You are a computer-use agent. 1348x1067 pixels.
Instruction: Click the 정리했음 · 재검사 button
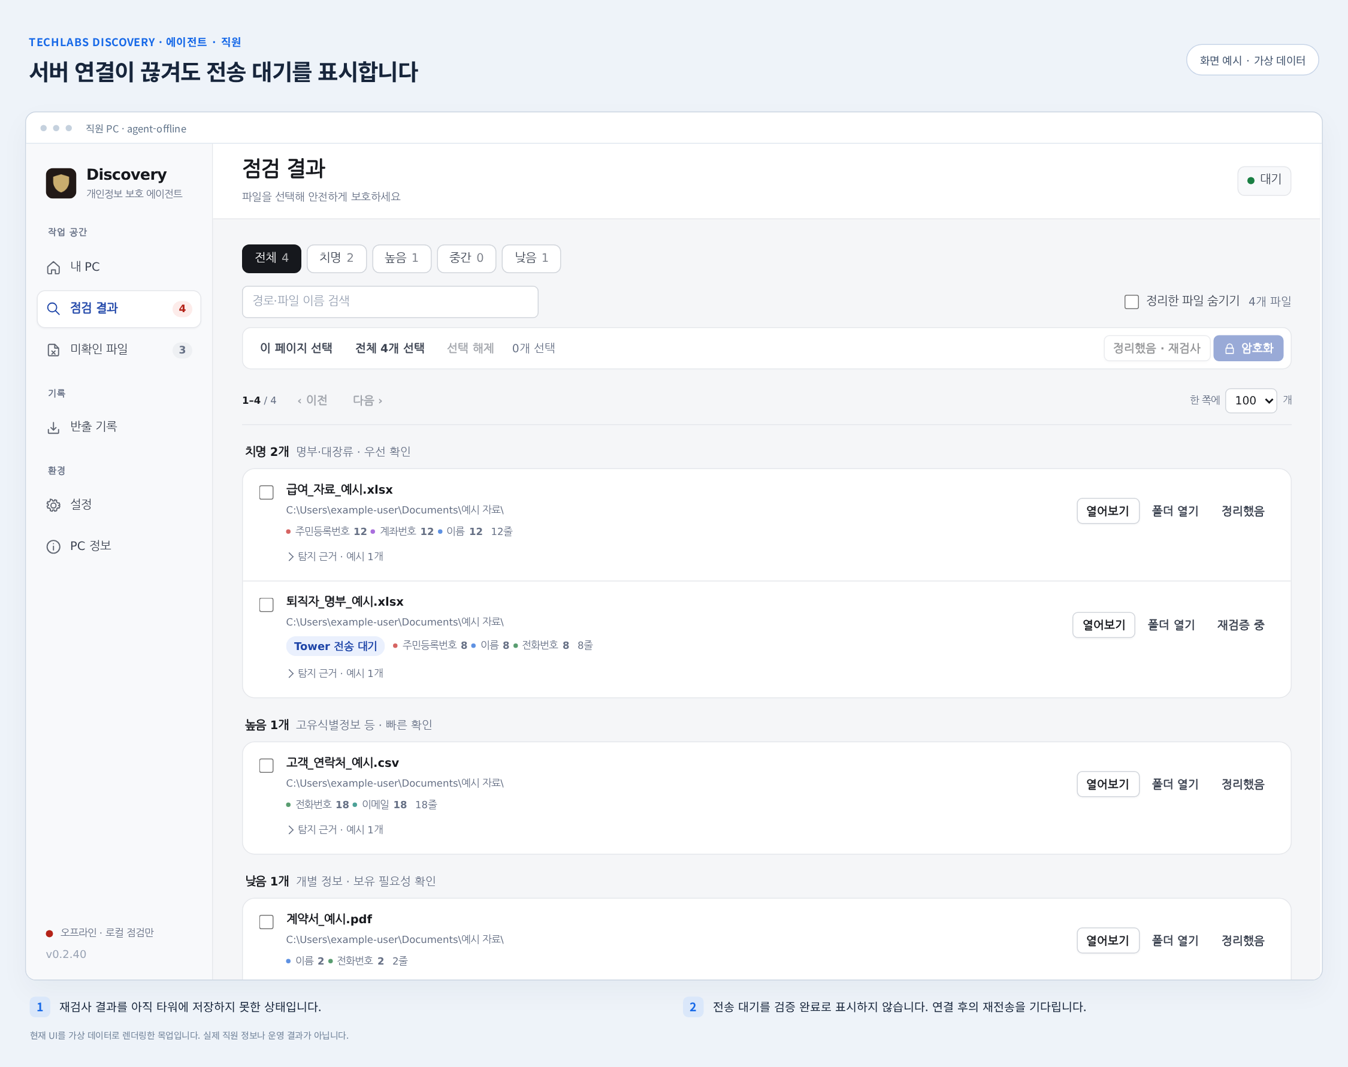coord(1157,349)
